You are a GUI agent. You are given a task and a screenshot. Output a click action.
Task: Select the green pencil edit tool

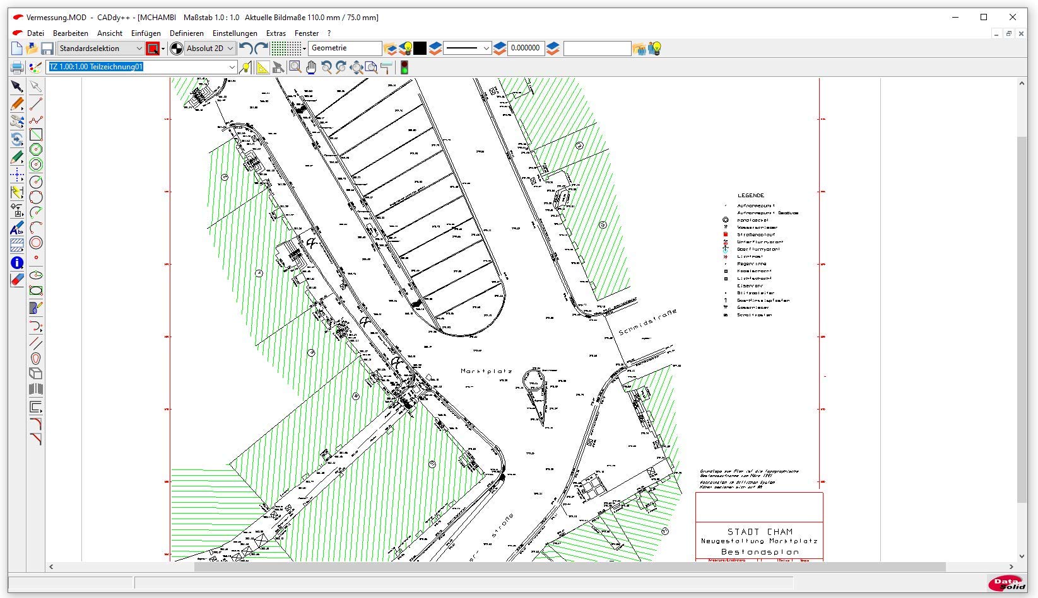pos(17,158)
